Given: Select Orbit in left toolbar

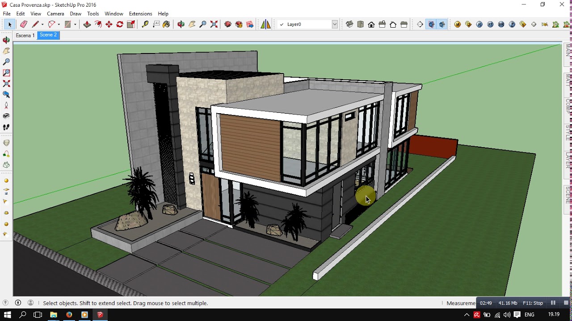Looking at the screenshot, I should [x=6, y=40].
